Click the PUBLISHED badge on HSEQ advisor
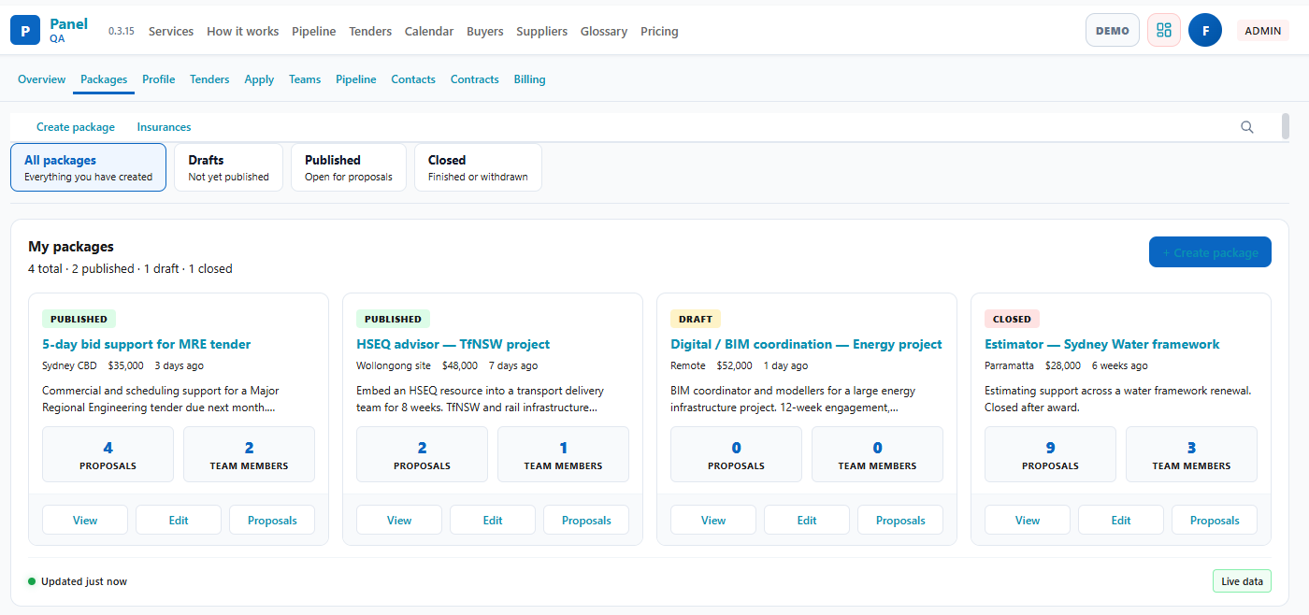The width and height of the screenshot is (1309, 615). click(x=393, y=319)
